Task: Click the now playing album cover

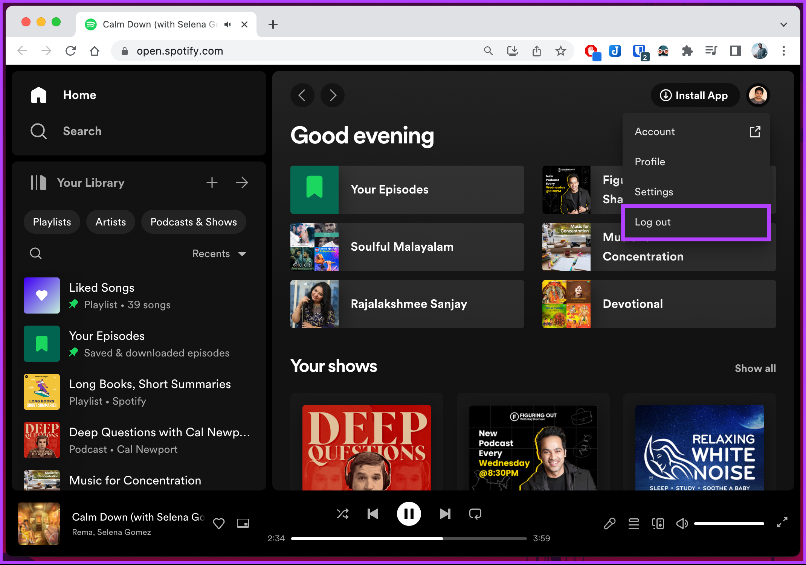Action: 39,524
